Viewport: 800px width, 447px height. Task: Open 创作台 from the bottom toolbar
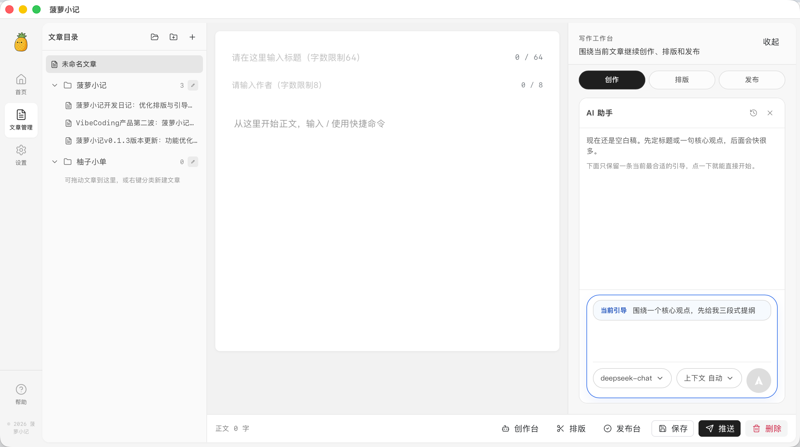click(520, 428)
